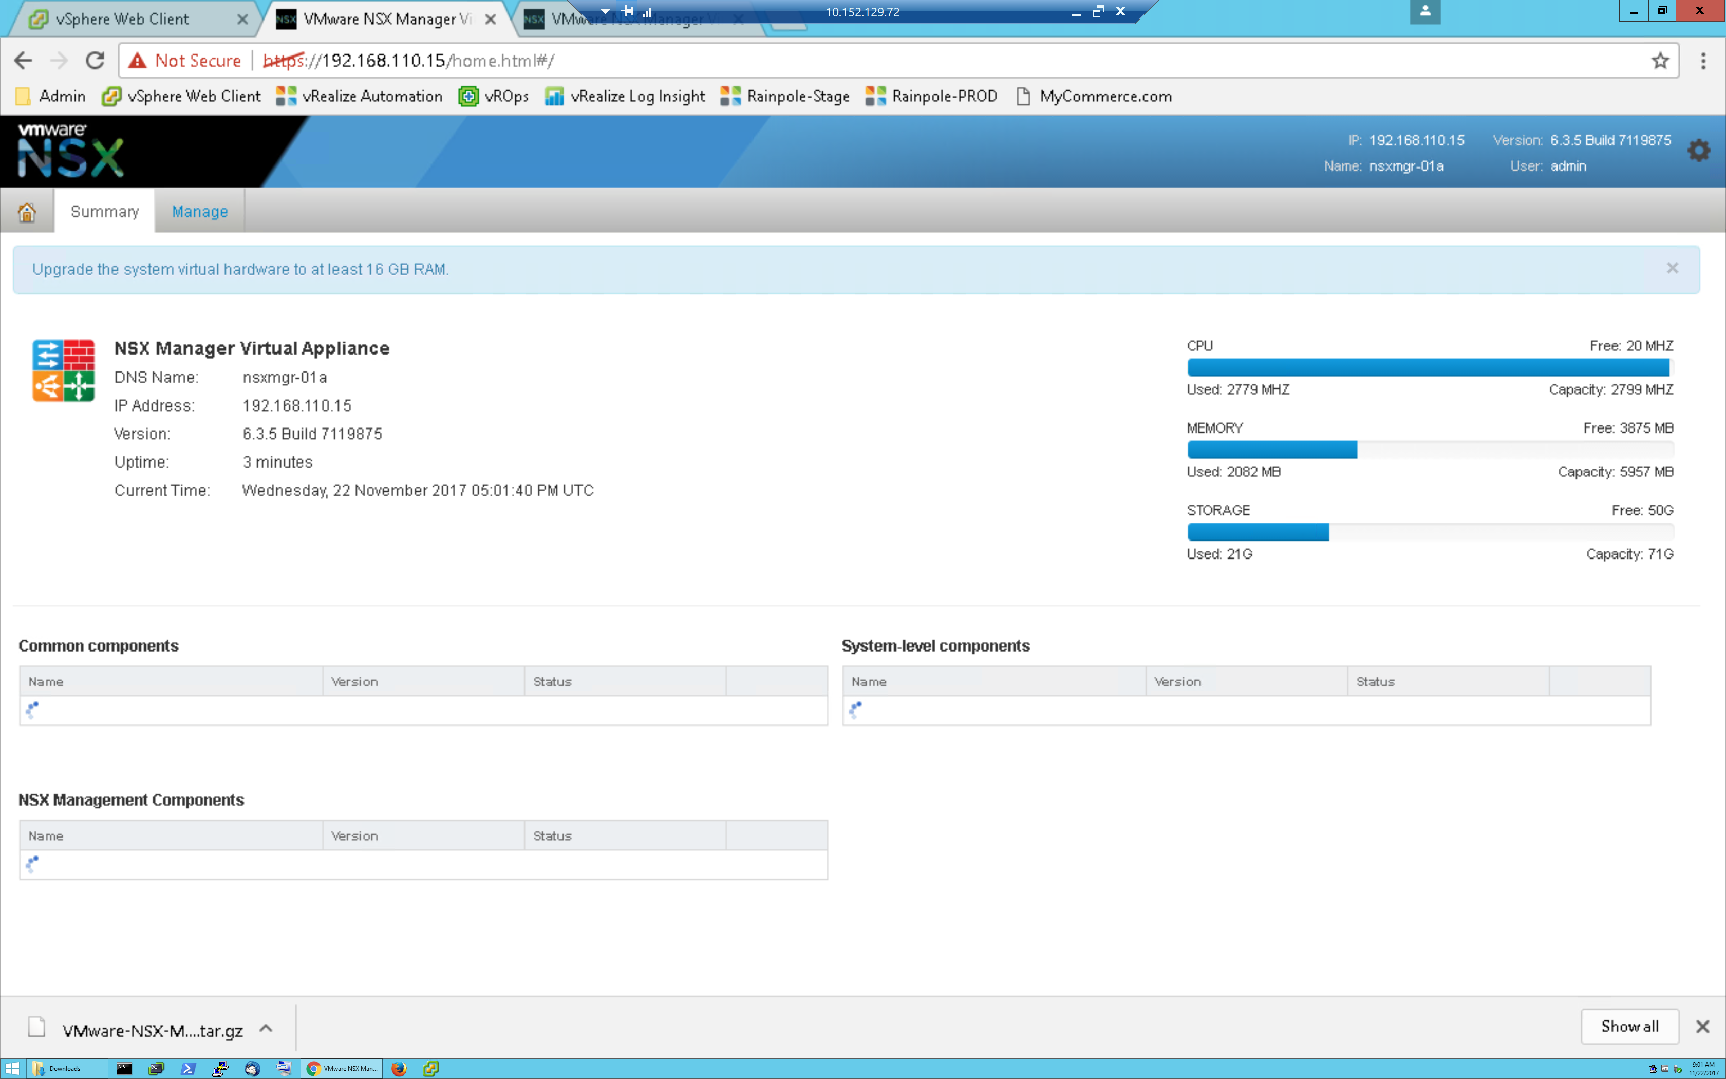Image resolution: width=1726 pixels, height=1079 pixels.
Task: Launch Firefox from the taskbar
Action: tap(399, 1068)
